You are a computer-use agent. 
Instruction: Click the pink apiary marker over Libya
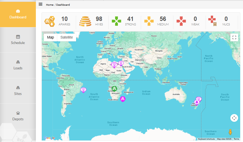coord(114,65)
